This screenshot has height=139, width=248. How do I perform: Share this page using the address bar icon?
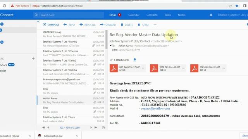pos(230,6)
